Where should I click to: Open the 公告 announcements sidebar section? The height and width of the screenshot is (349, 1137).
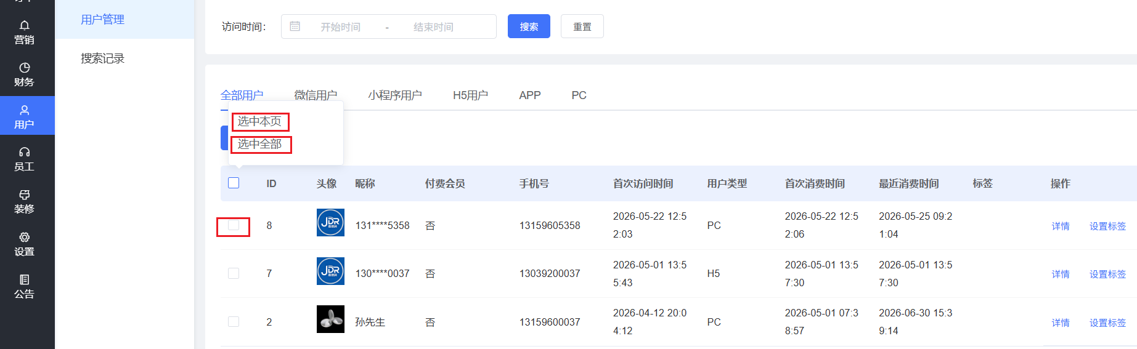click(x=25, y=287)
